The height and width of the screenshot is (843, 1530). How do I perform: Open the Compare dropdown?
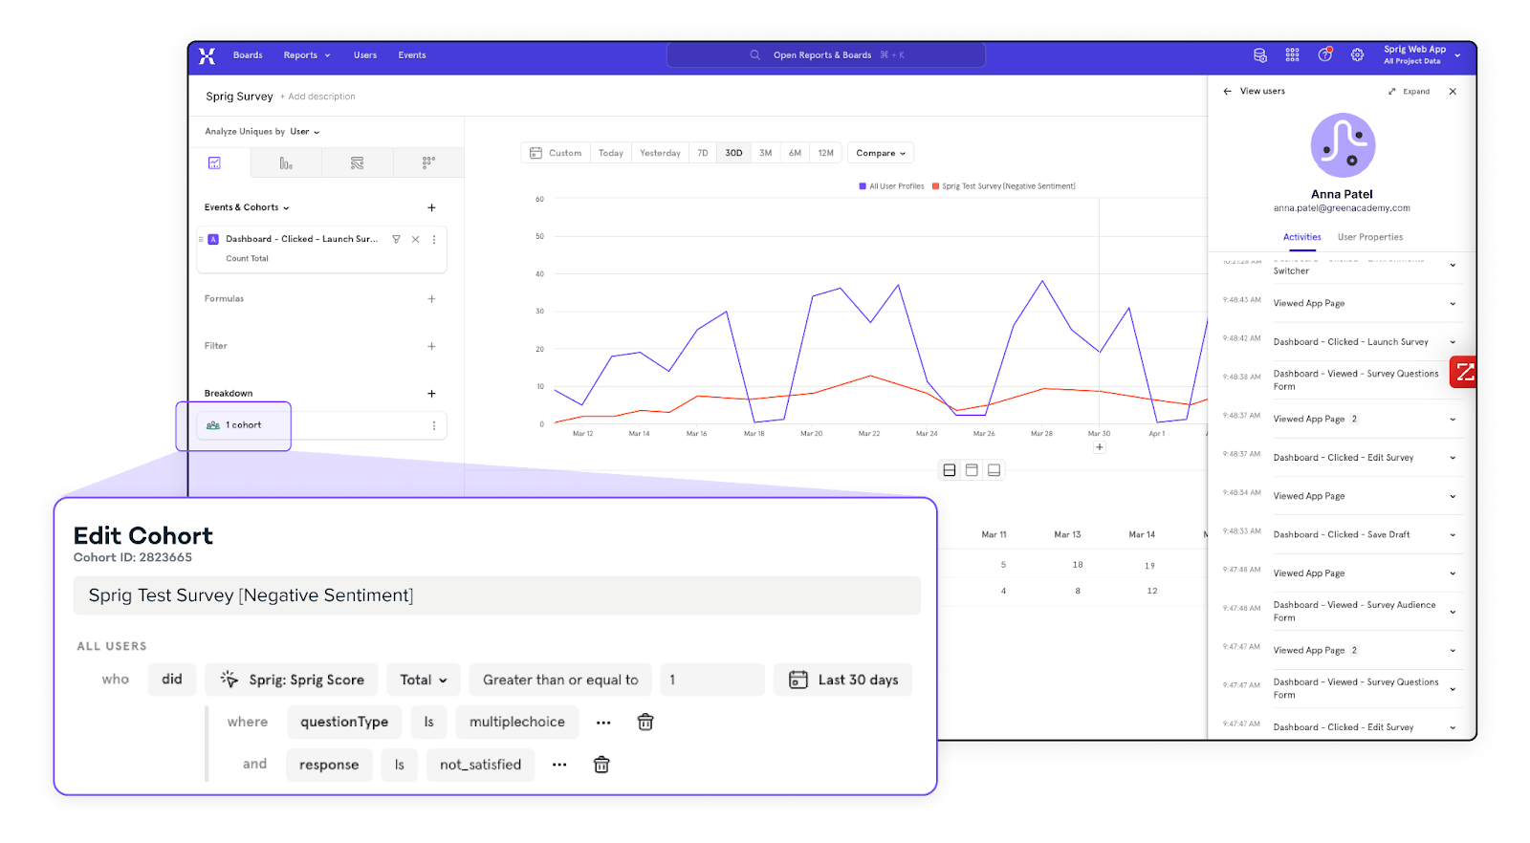coord(881,153)
